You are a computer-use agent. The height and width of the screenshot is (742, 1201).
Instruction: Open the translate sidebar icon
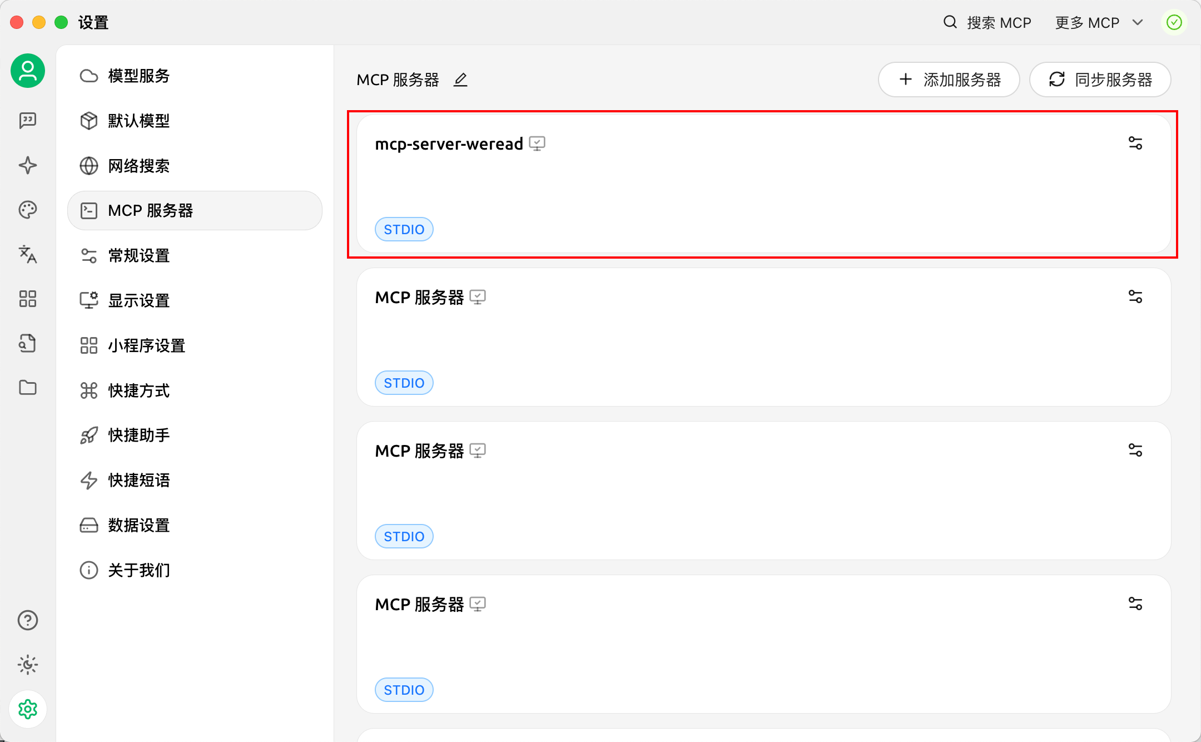28,254
